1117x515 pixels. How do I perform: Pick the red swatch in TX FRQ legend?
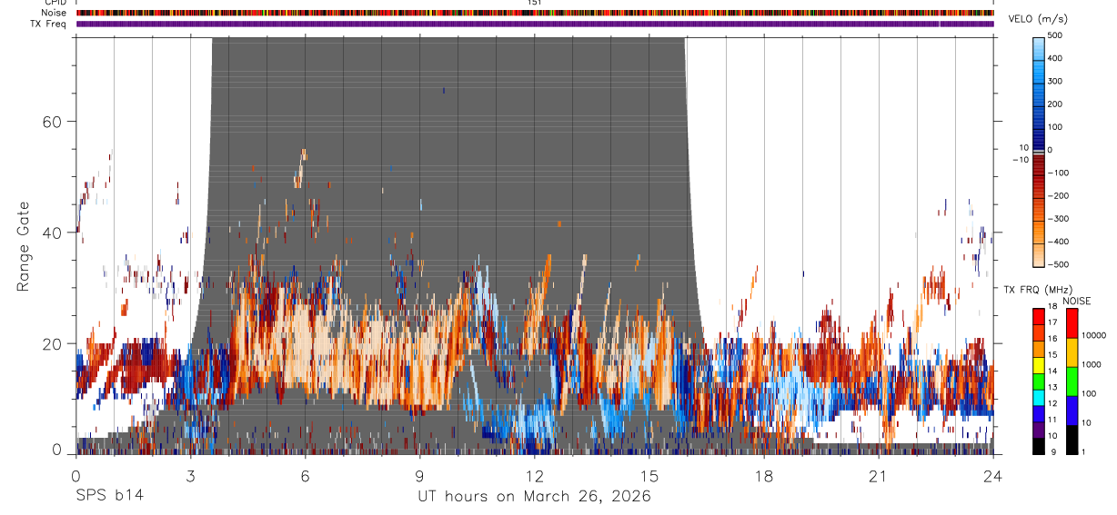(1039, 317)
